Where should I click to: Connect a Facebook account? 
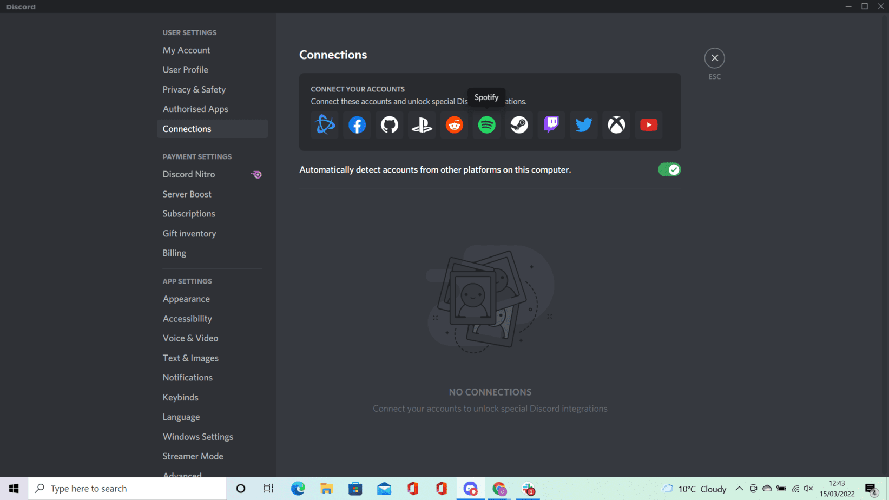357,125
